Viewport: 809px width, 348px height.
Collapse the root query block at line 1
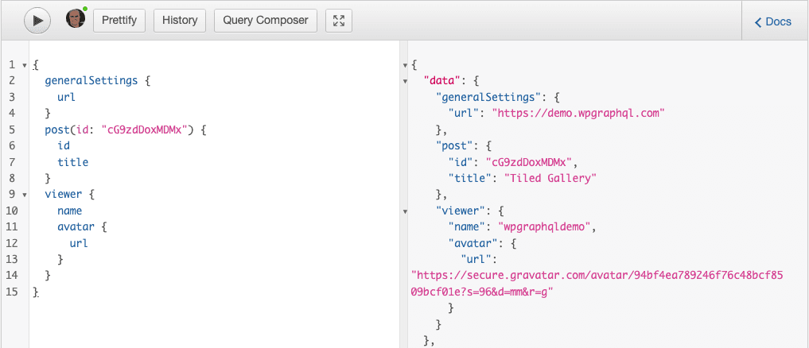[x=25, y=64]
